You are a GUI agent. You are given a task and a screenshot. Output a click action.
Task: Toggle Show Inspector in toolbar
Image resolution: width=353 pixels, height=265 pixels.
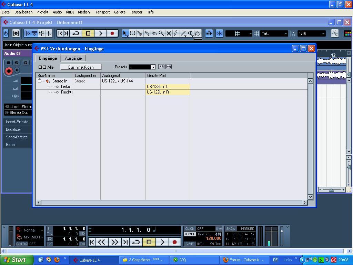pos(27,33)
